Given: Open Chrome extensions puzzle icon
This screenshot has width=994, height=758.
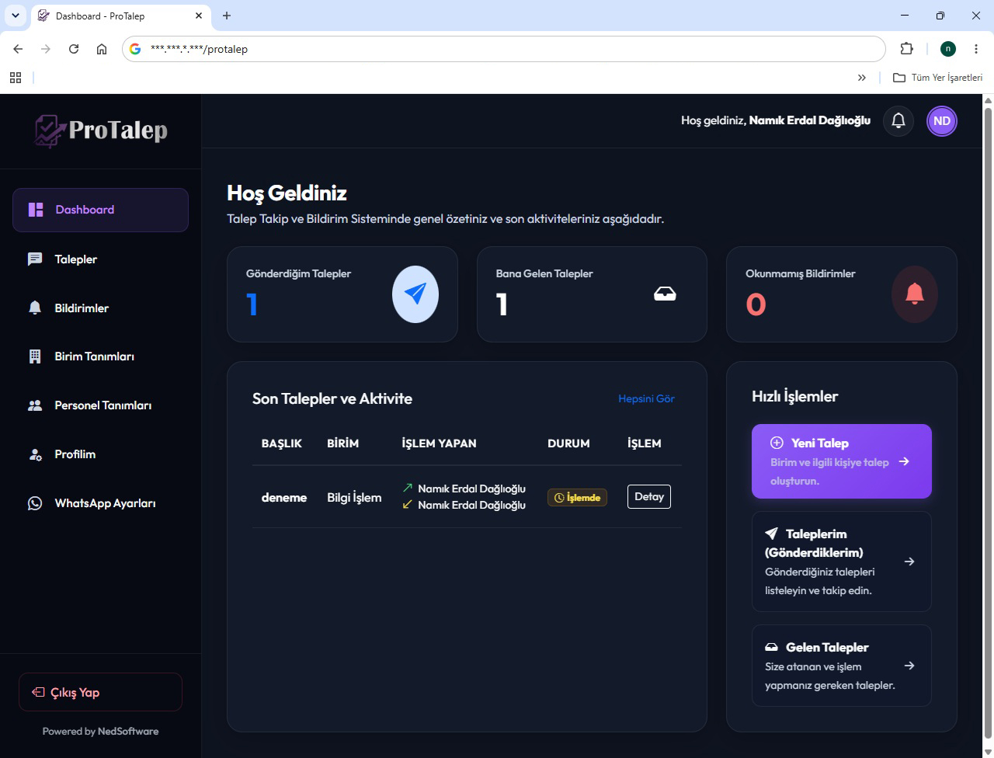Looking at the screenshot, I should click(x=906, y=49).
